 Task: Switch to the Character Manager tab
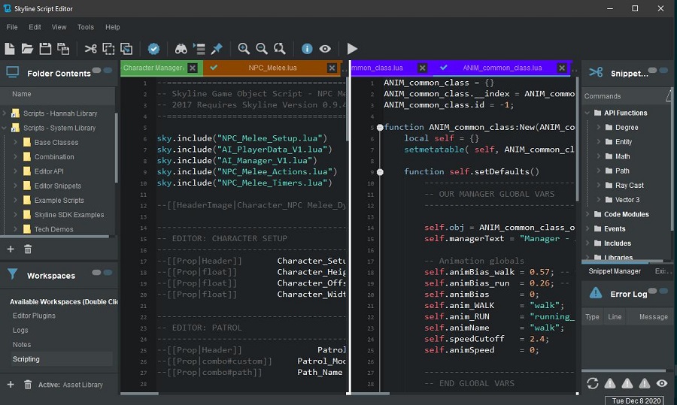pyautogui.click(x=153, y=68)
